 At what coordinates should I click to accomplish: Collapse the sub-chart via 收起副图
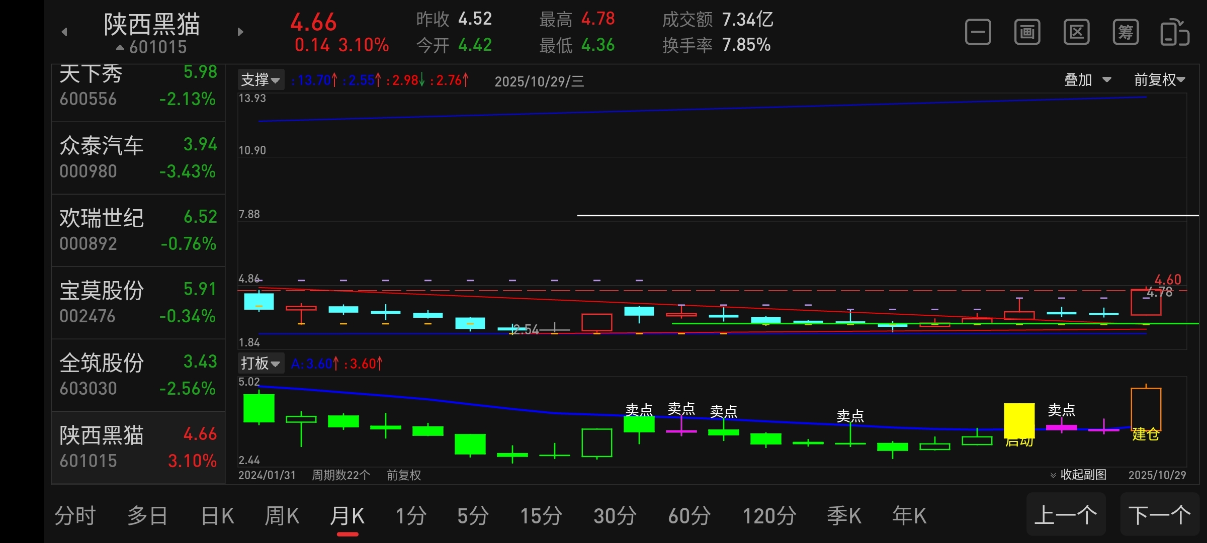[x=1078, y=475]
